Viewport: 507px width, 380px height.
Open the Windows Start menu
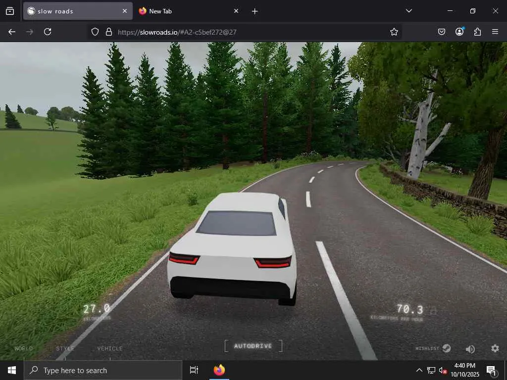pyautogui.click(x=12, y=370)
